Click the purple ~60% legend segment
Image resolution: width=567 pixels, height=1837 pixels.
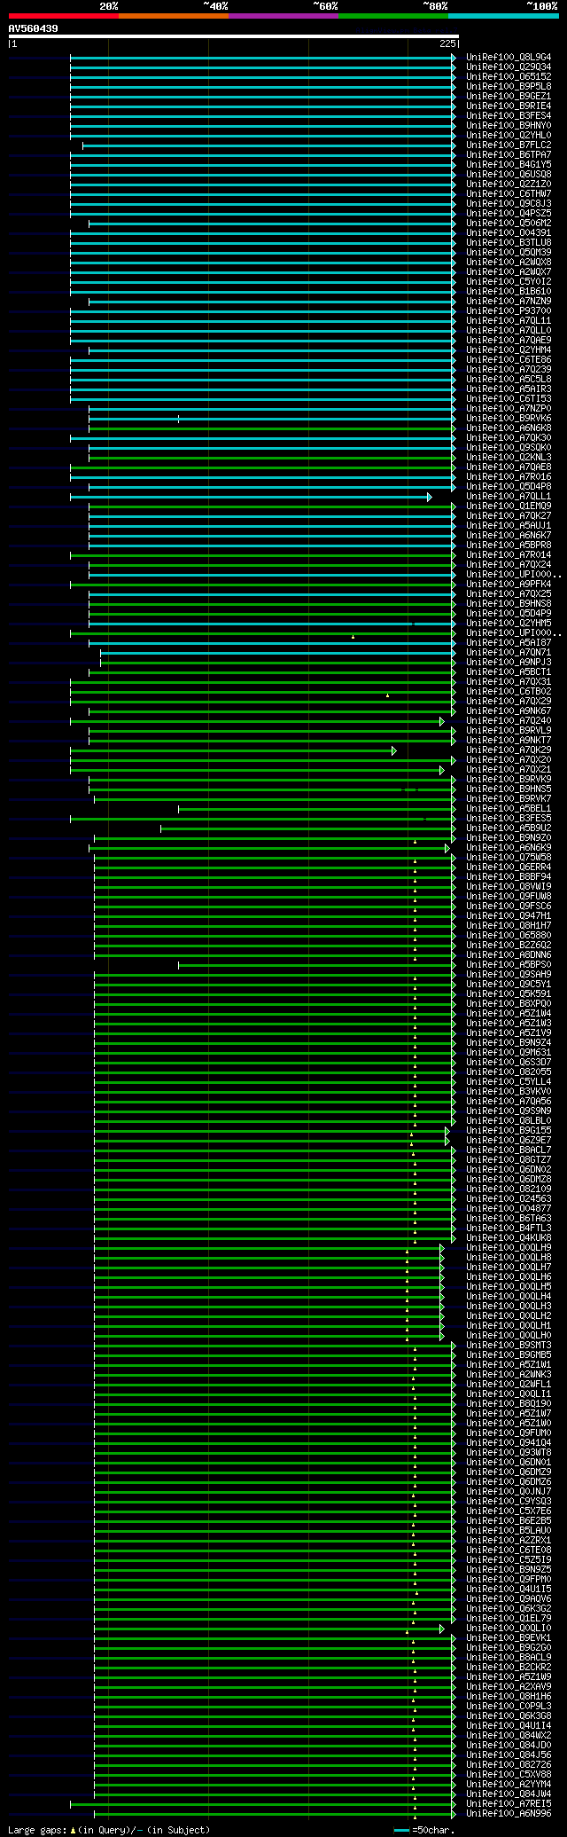click(x=283, y=16)
